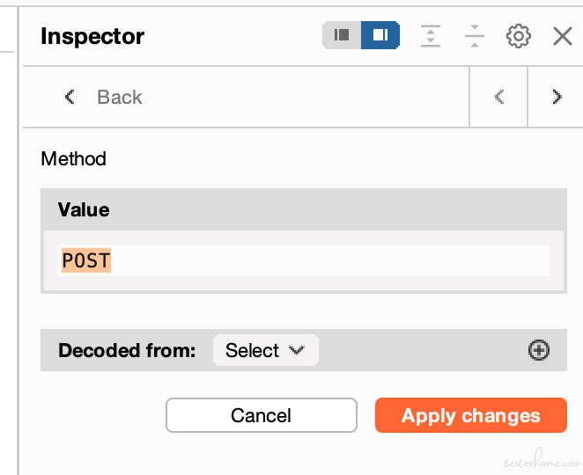Click the dropdown arrow next to Select
Screen dimensions: 583x475
[296, 350]
